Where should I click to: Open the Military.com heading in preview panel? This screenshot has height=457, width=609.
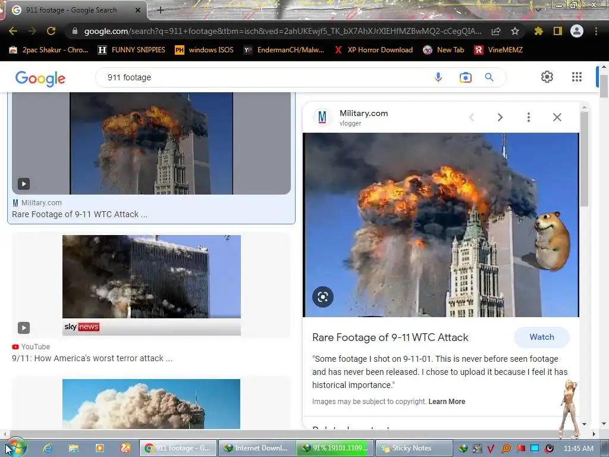[363, 114]
